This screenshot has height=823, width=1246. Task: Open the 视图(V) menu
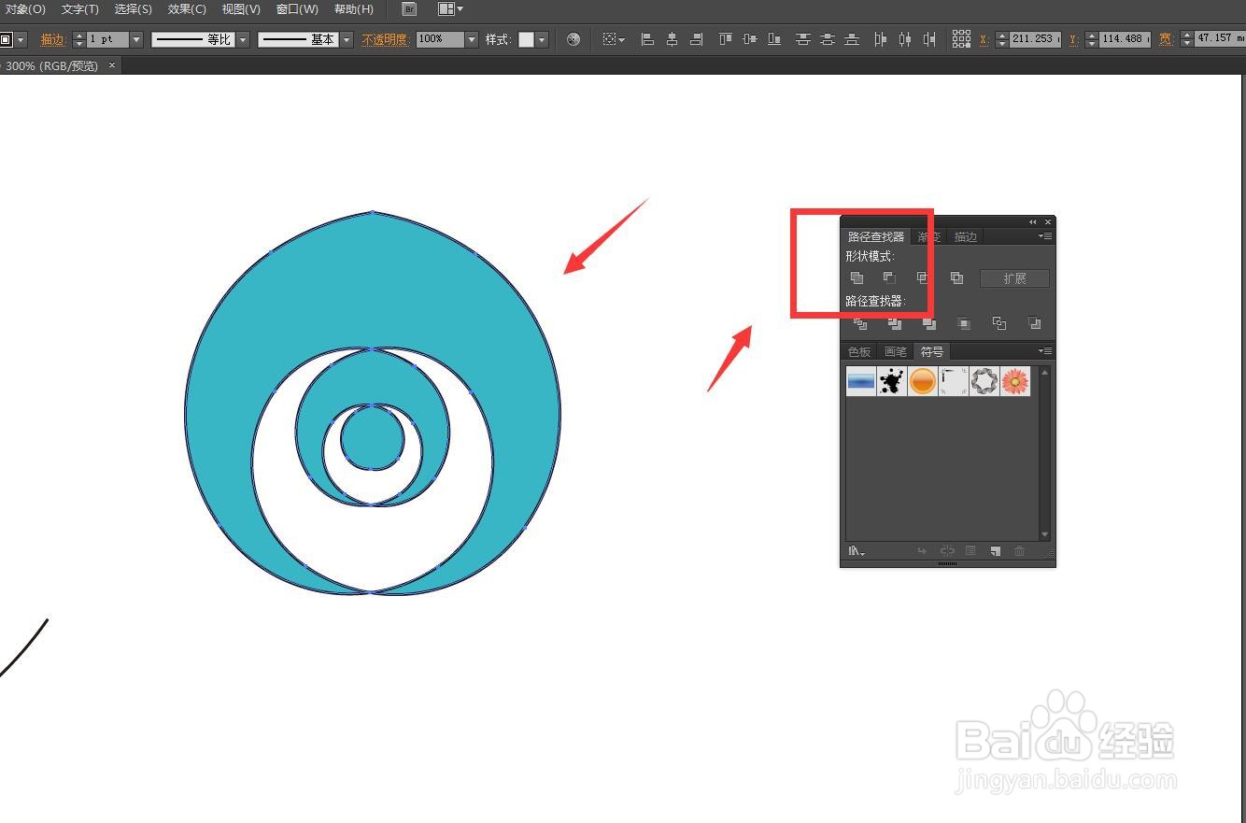241,9
